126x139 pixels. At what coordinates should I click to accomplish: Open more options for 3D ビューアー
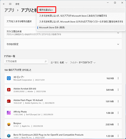(118, 78)
